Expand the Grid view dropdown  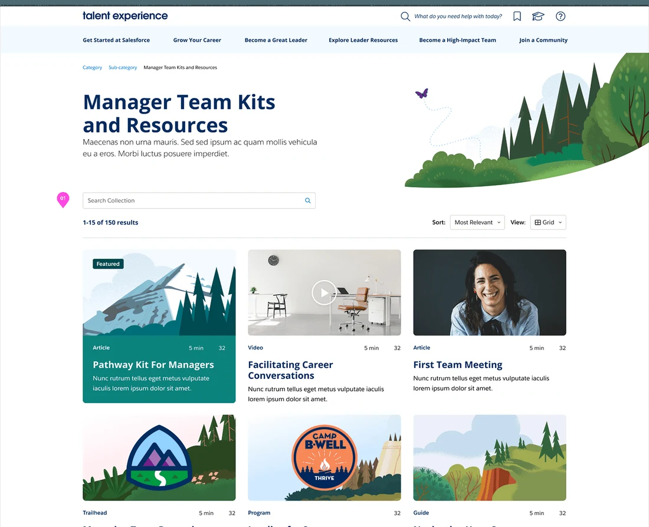548,223
